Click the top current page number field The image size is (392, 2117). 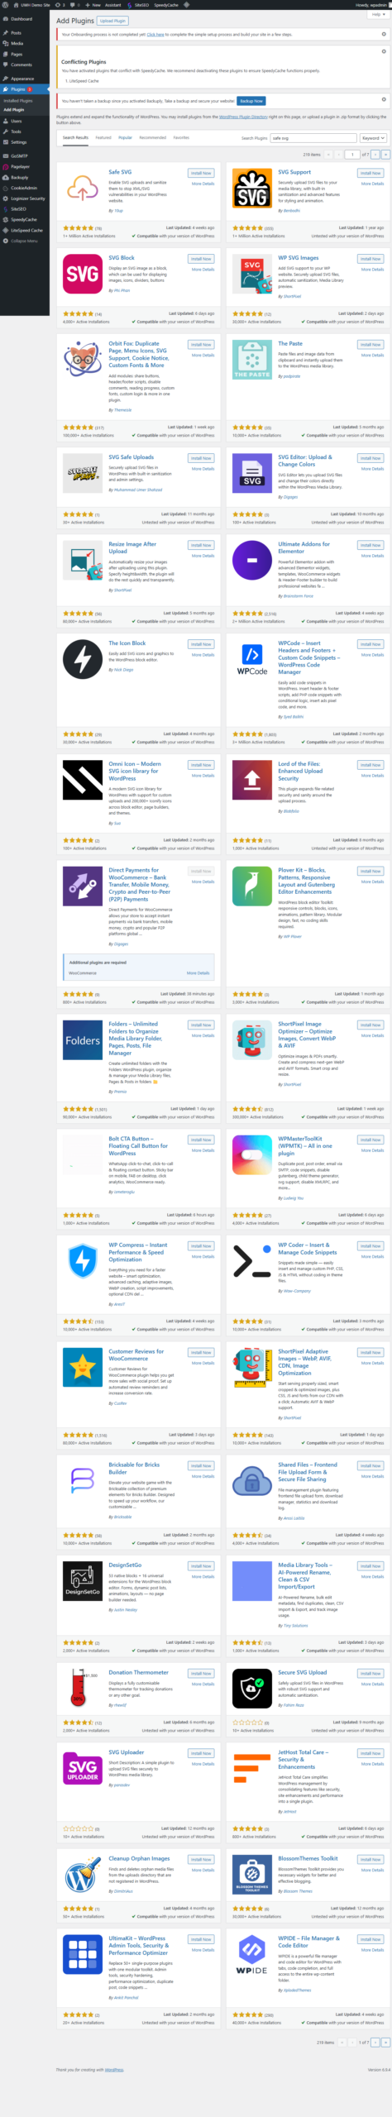352,155
